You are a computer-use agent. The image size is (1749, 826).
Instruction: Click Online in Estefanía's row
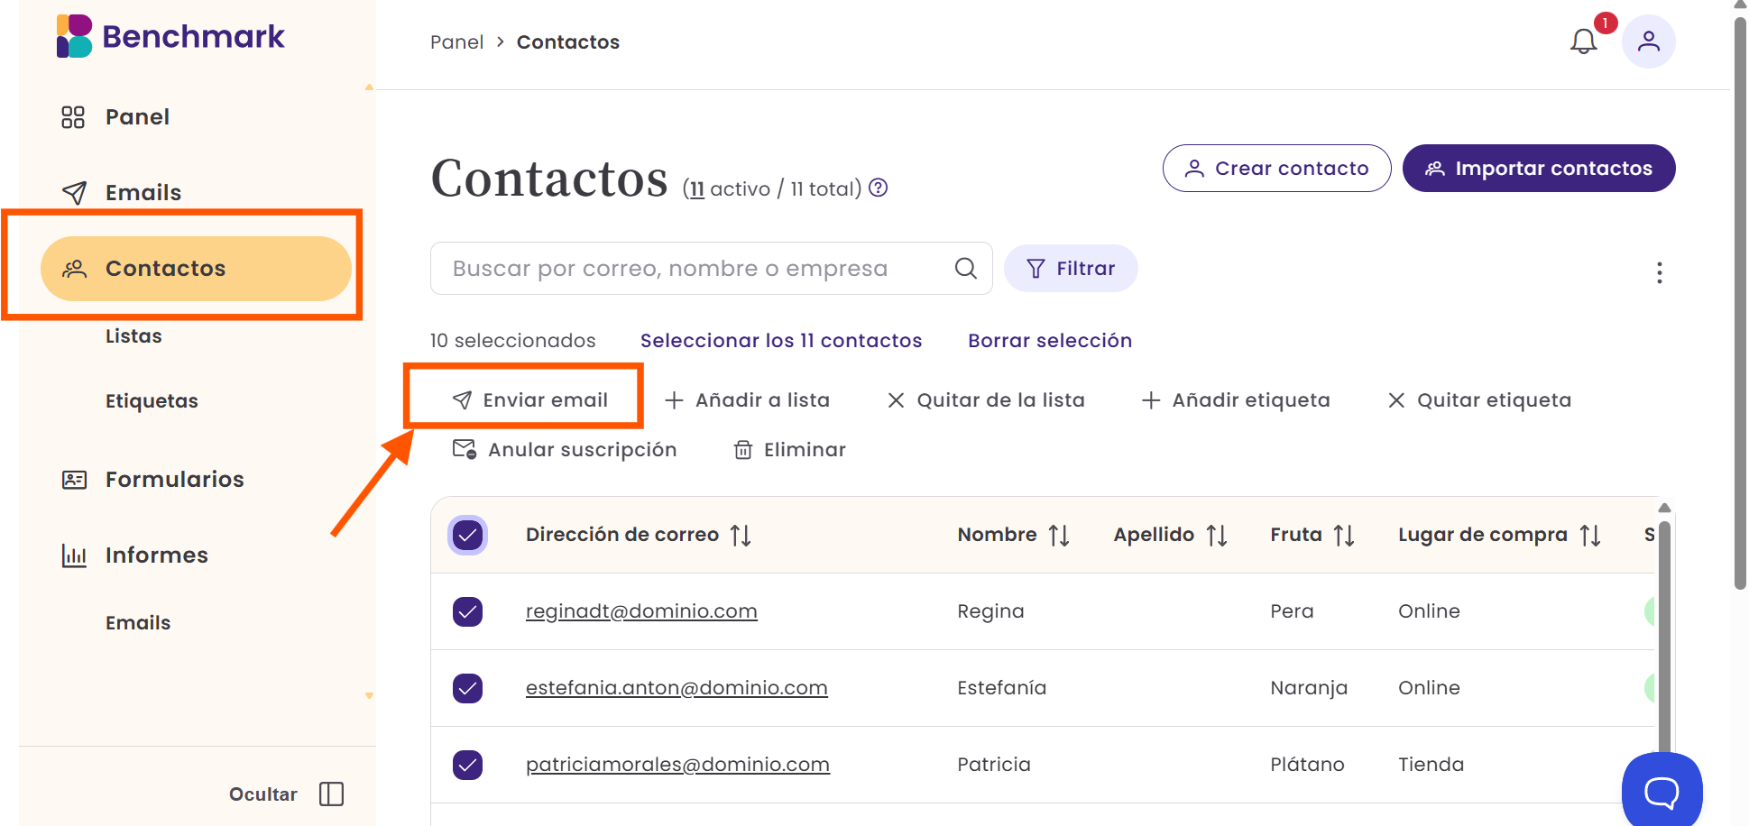1429,688
